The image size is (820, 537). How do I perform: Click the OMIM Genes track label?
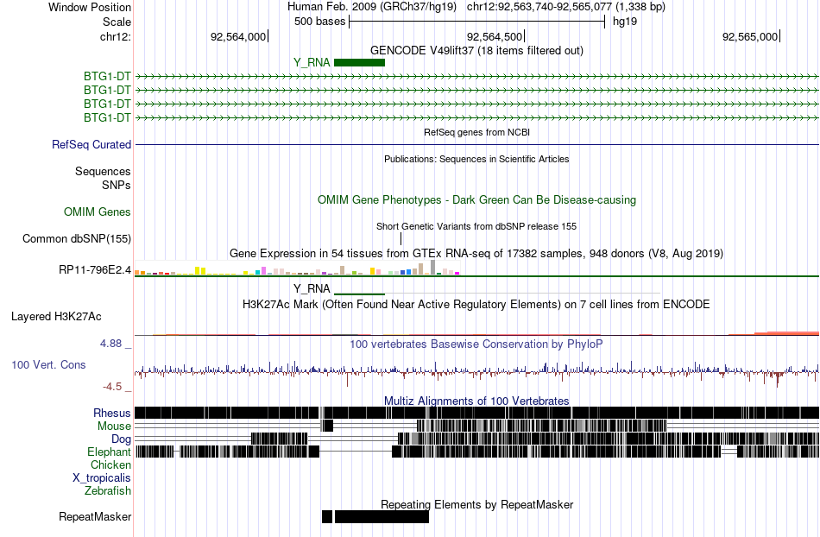[x=98, y=212]
